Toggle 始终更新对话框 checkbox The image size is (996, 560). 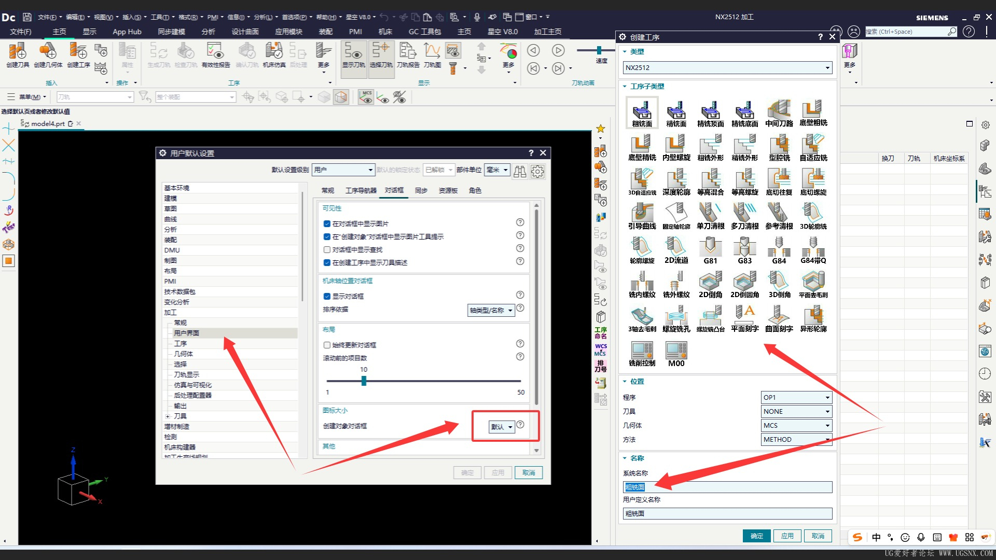point(327,345)
